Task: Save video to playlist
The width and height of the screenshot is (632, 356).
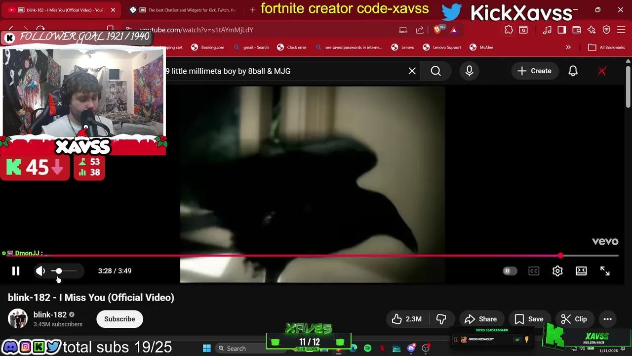Action: (529, 319)
